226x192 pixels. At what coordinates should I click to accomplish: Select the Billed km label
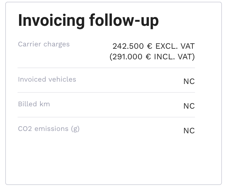[34, 104]
